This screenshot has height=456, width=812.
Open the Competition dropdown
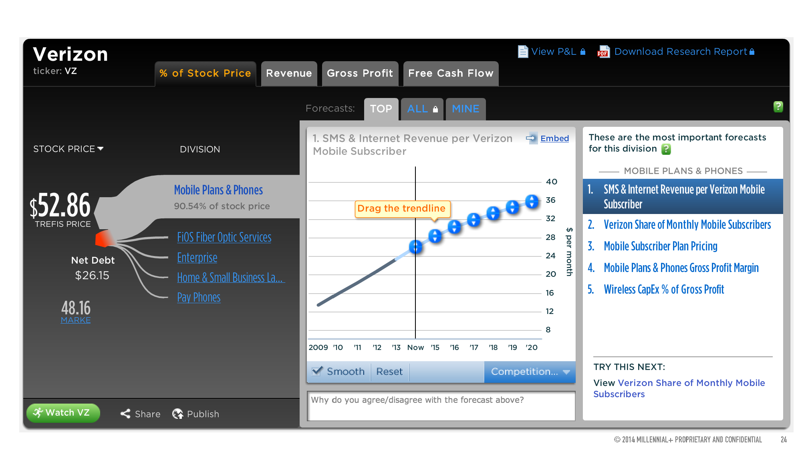[529, 372]
